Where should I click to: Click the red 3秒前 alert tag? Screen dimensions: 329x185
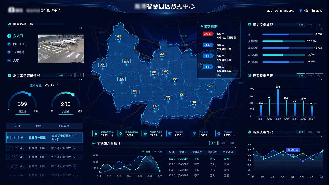tap(208, 34)
